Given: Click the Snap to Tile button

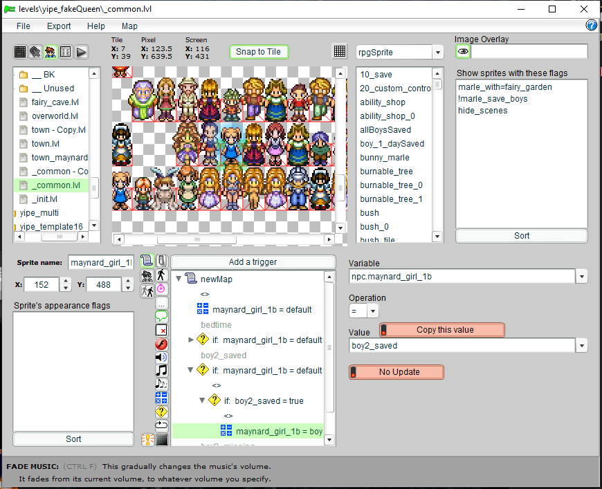Looking at the screenshot, I should [x=259, y=52].
